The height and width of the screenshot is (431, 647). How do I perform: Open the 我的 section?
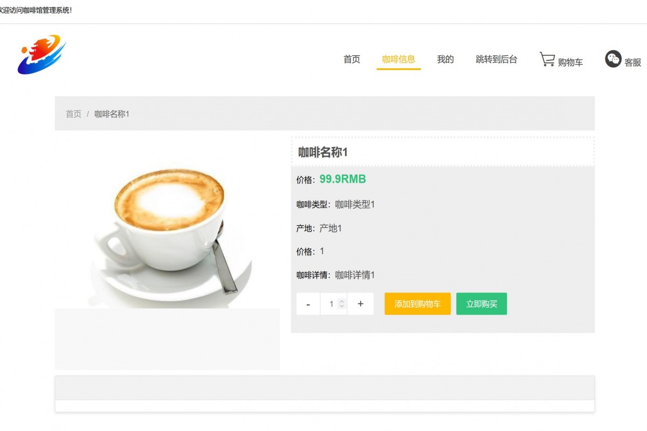coord(445,59)
